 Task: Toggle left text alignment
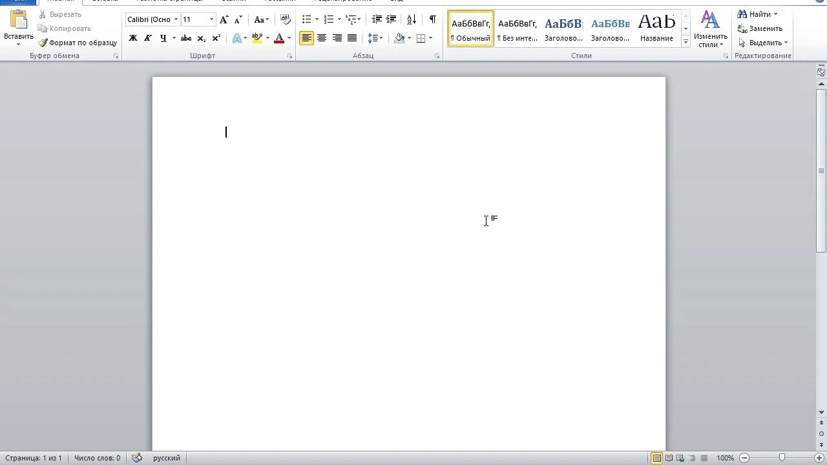point(307,38)
